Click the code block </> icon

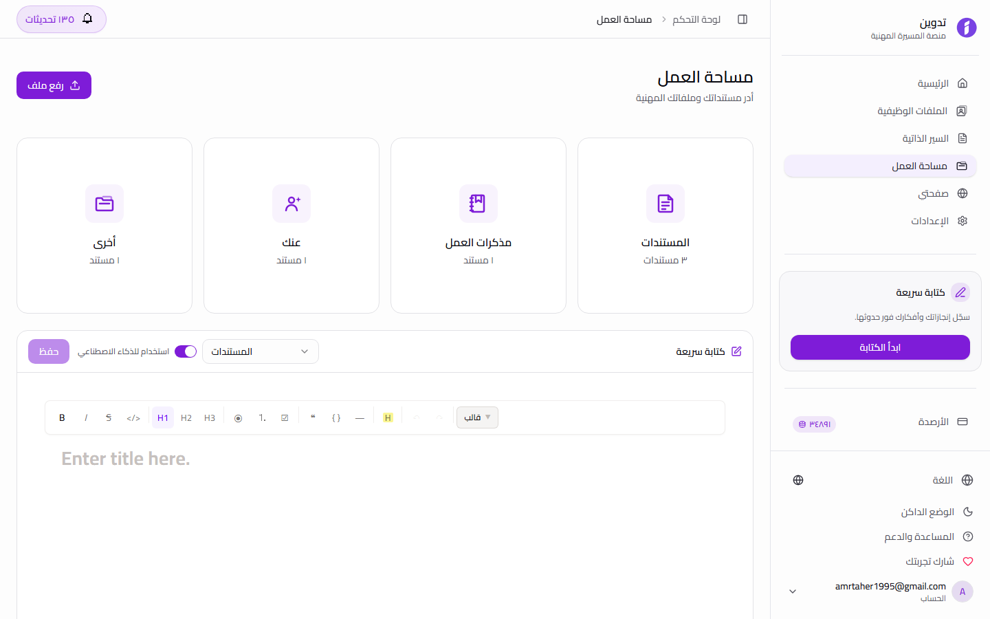click(x=133, y=417)
